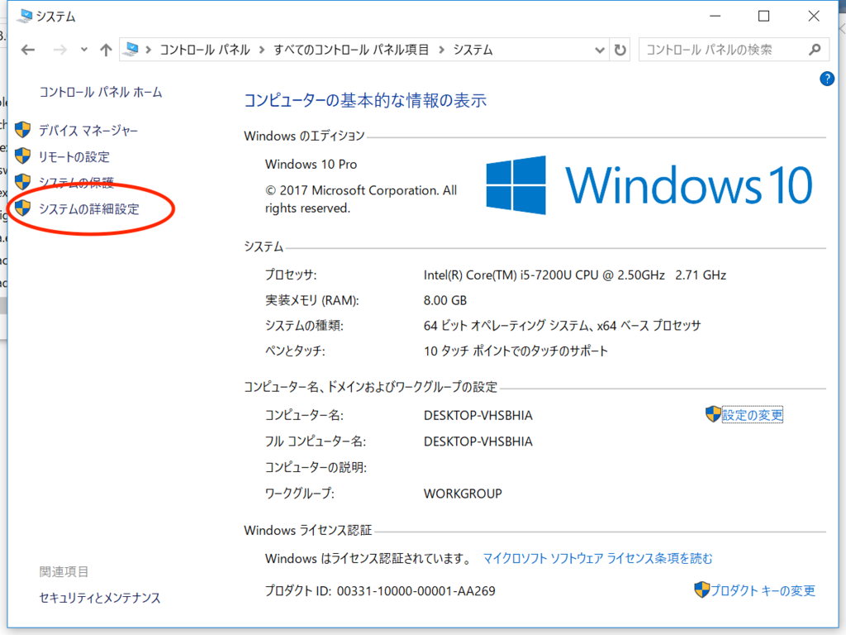
Task: Expand the chevron after computer icon
Action: click(x=149, y=50)
